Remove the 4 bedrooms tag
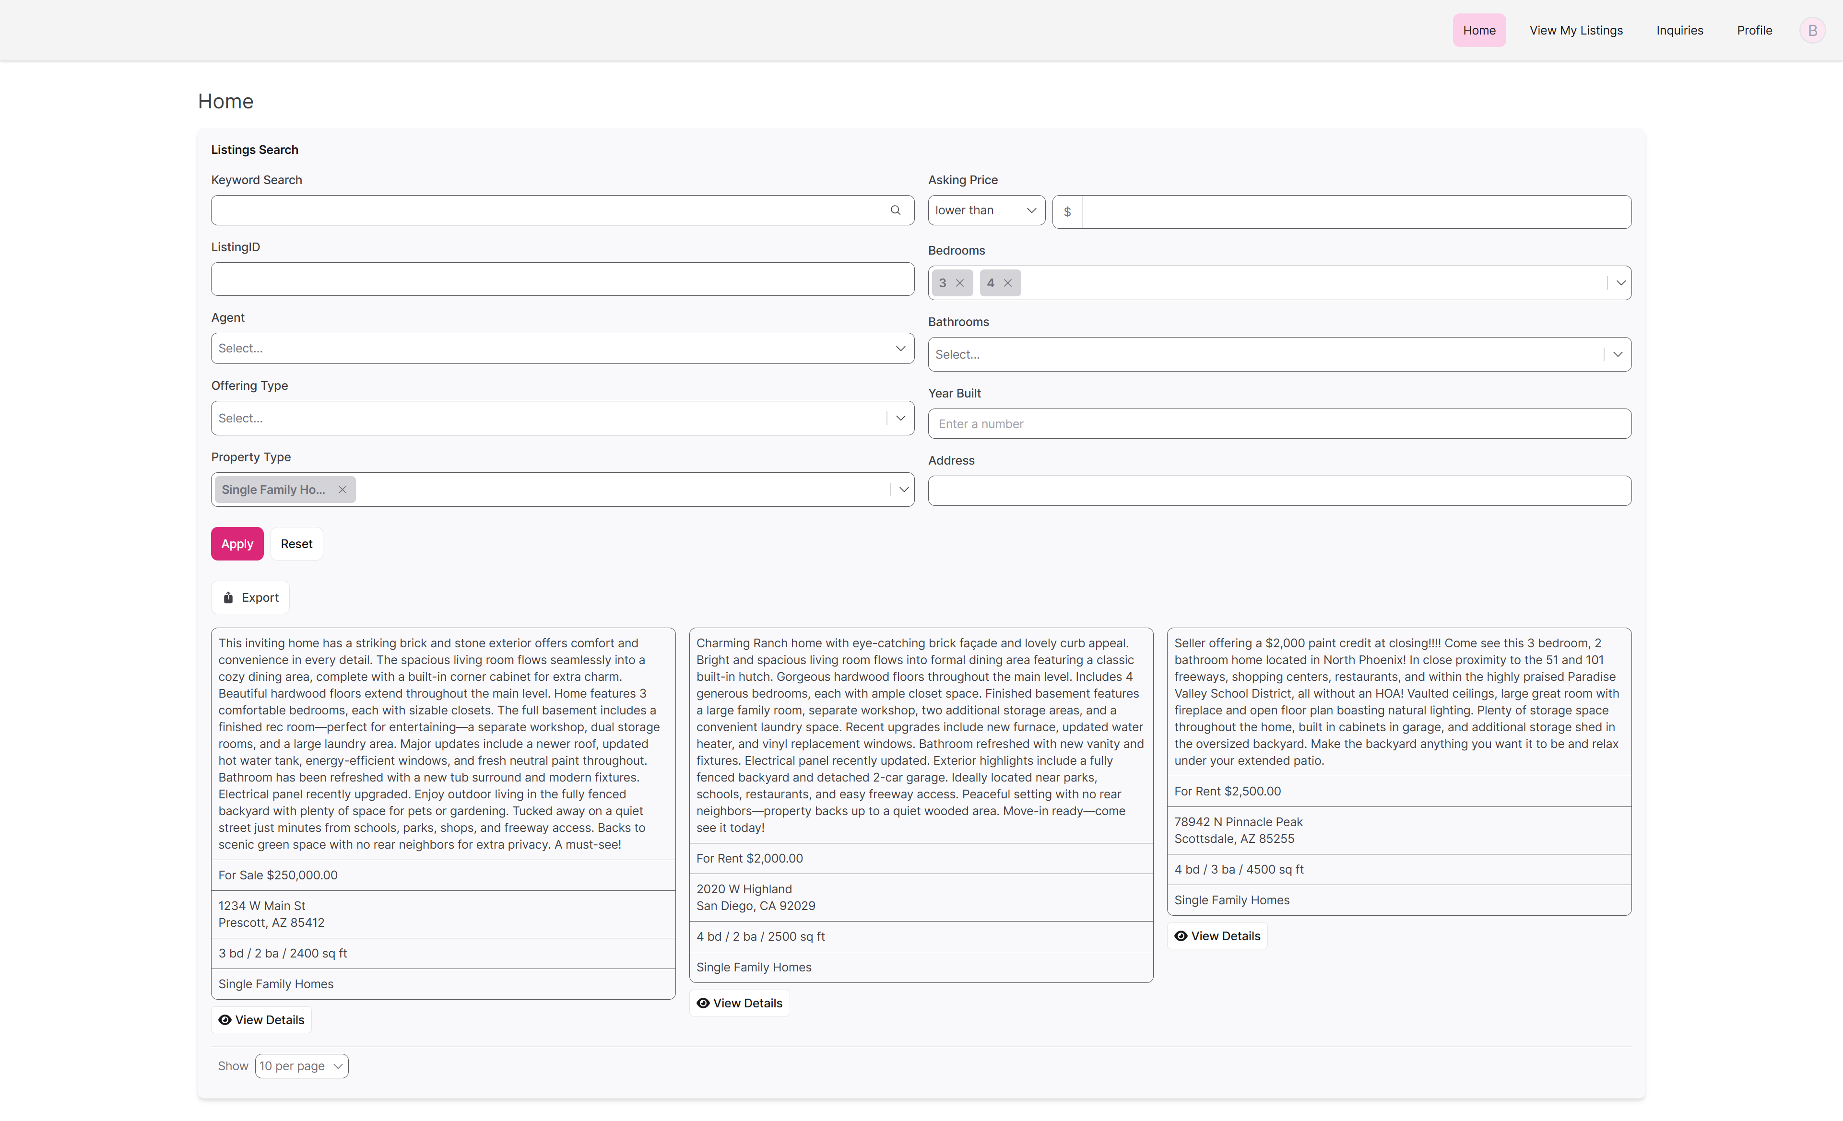1843x1121 pixels. click(1007, 283)
